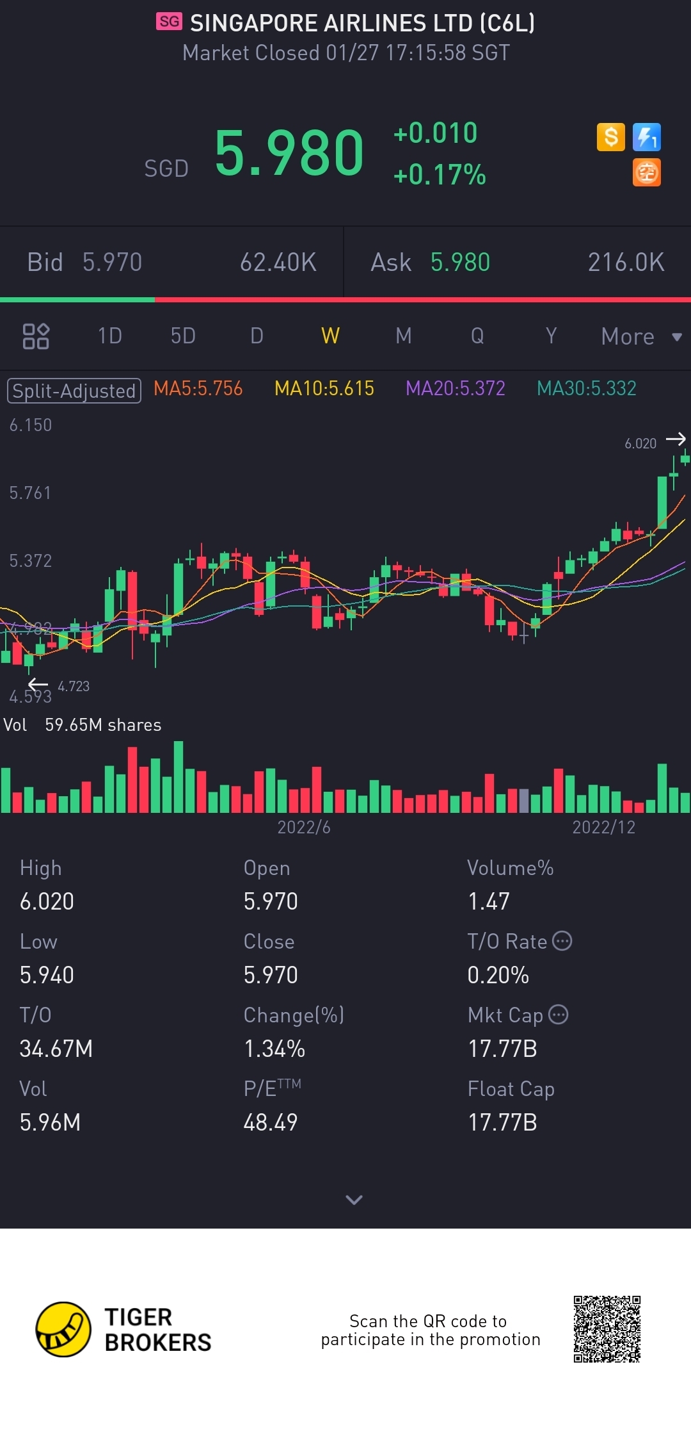Viewport: 691px width, 1431px height.
Task: Tap the scan QR code promotion text
Action: [431, 1330]
